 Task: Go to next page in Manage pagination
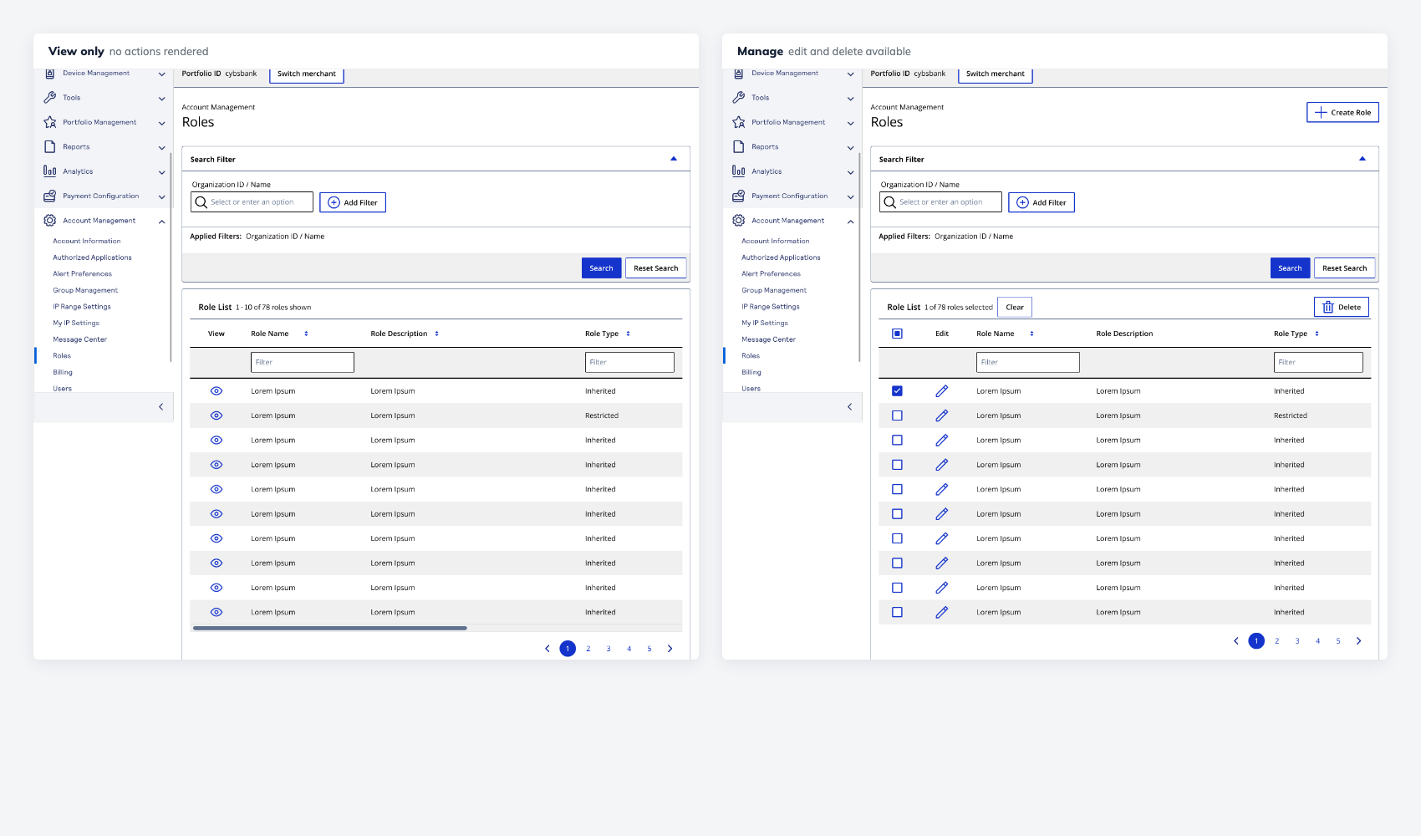click(x=1358, y=641)
